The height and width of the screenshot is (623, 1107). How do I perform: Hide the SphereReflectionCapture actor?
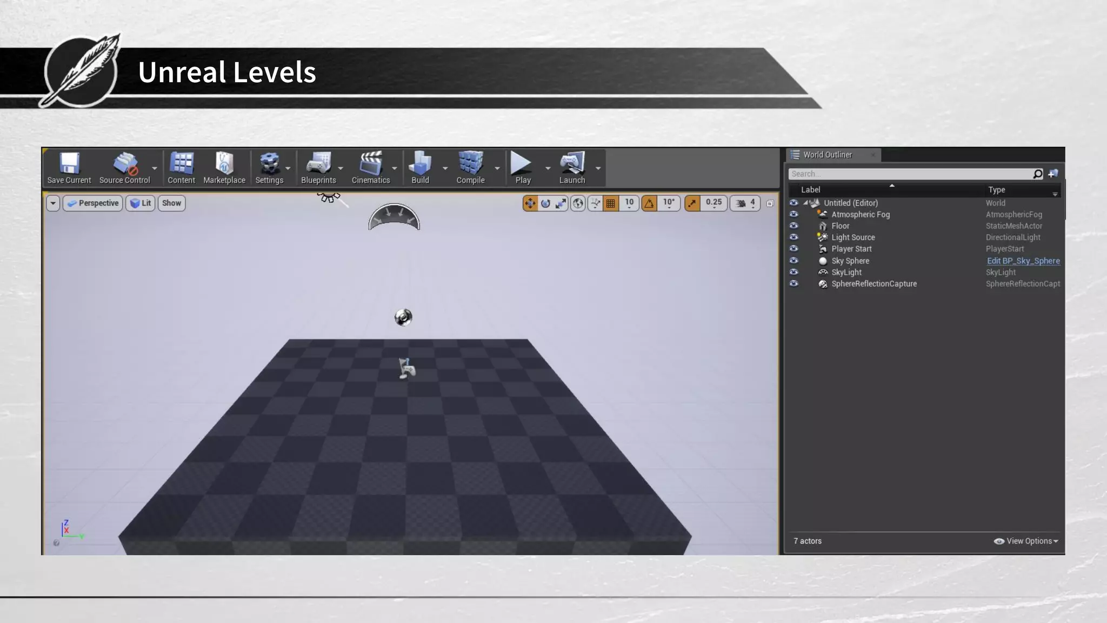pos(793,283)
